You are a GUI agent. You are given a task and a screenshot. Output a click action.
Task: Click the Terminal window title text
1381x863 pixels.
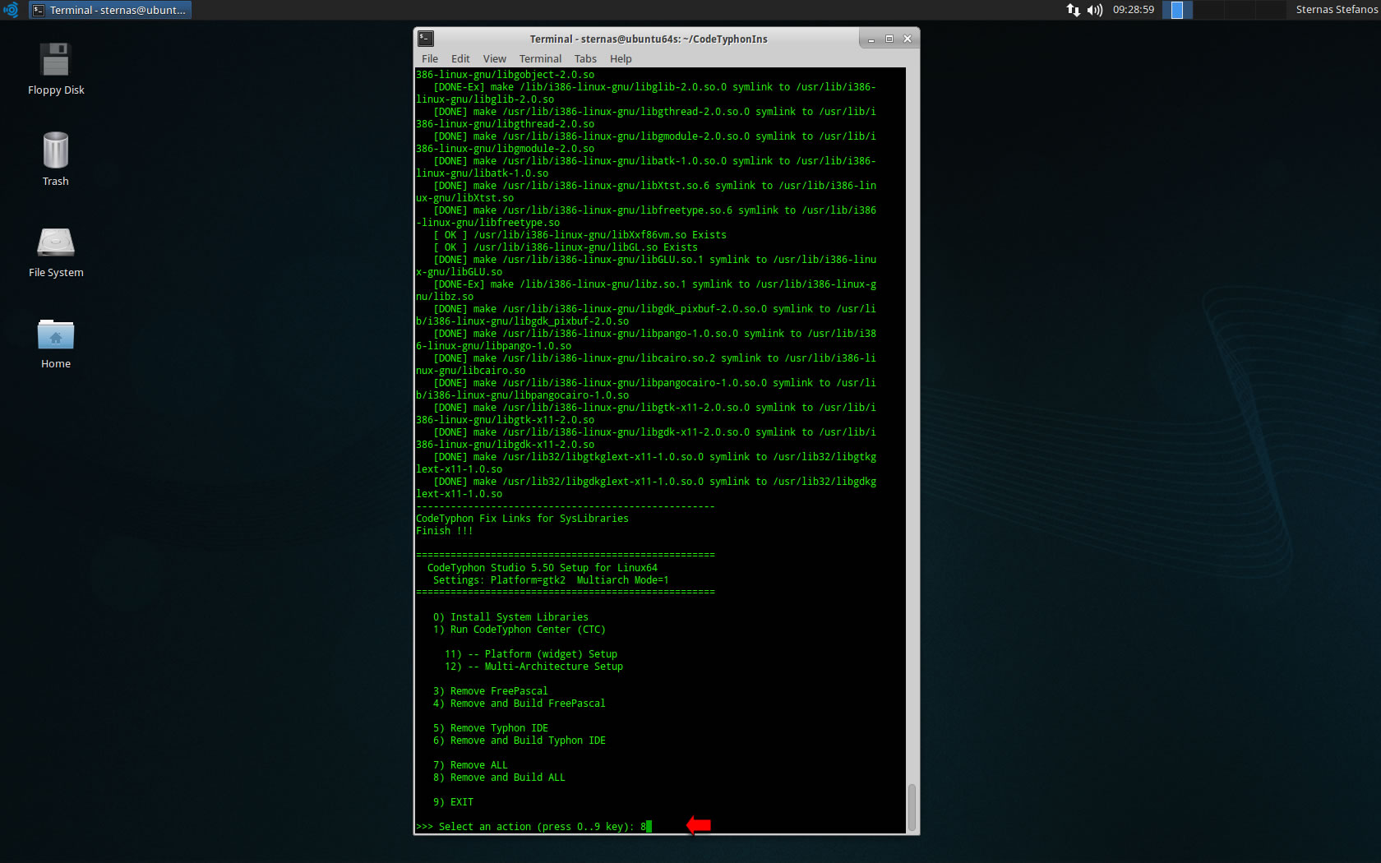(x=649, y=39)
